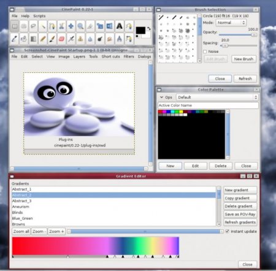Open the Mode Normal dropdown
This screenshot has width=276, height=271.
click(231, 23)
